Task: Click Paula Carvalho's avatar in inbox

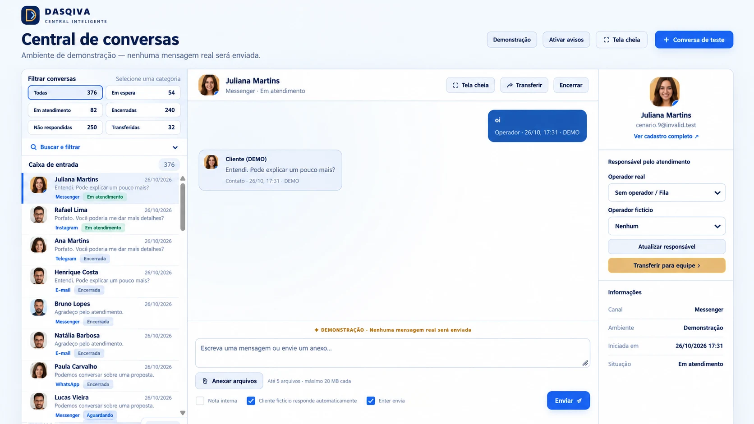Action: pyautogui.click(x=39, y=370)
